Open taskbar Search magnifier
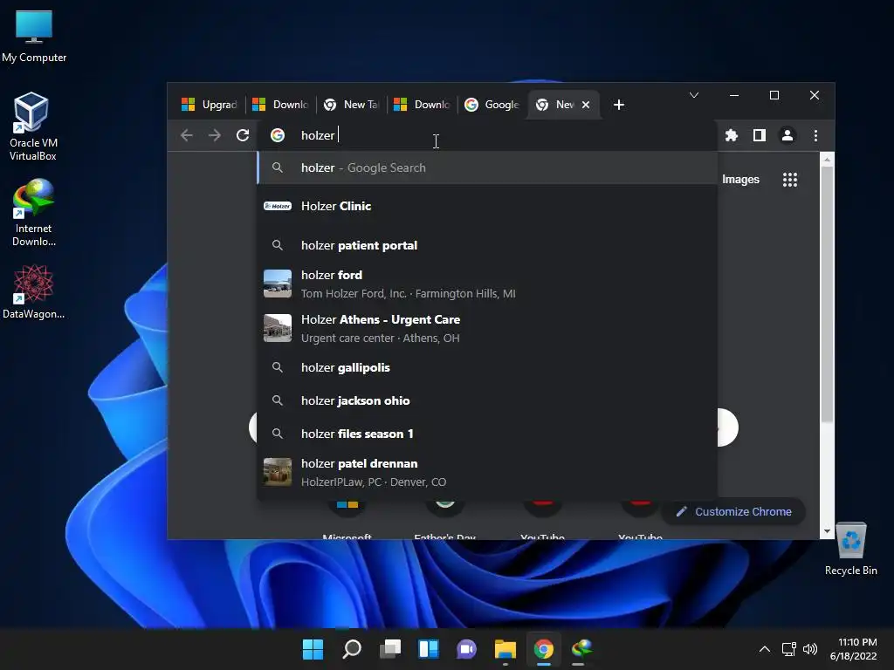This screenshot has height=670, width=894. (x=351, y=649)
